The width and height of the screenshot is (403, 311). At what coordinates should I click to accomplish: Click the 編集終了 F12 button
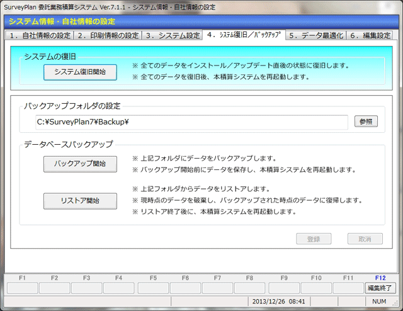[380, 288]
